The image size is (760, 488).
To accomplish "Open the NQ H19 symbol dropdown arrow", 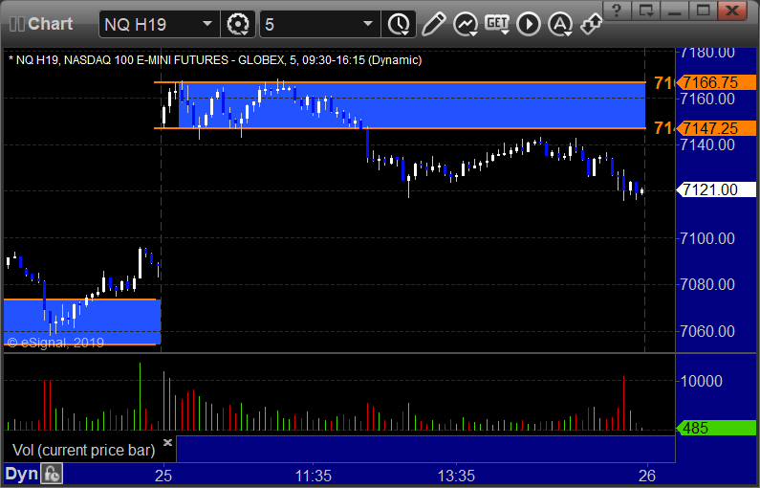I will coord(206,24).
